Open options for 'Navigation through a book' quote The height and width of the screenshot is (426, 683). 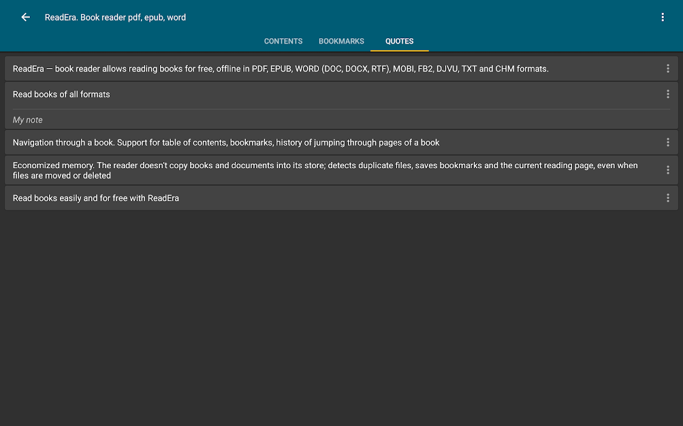(668, 142)
